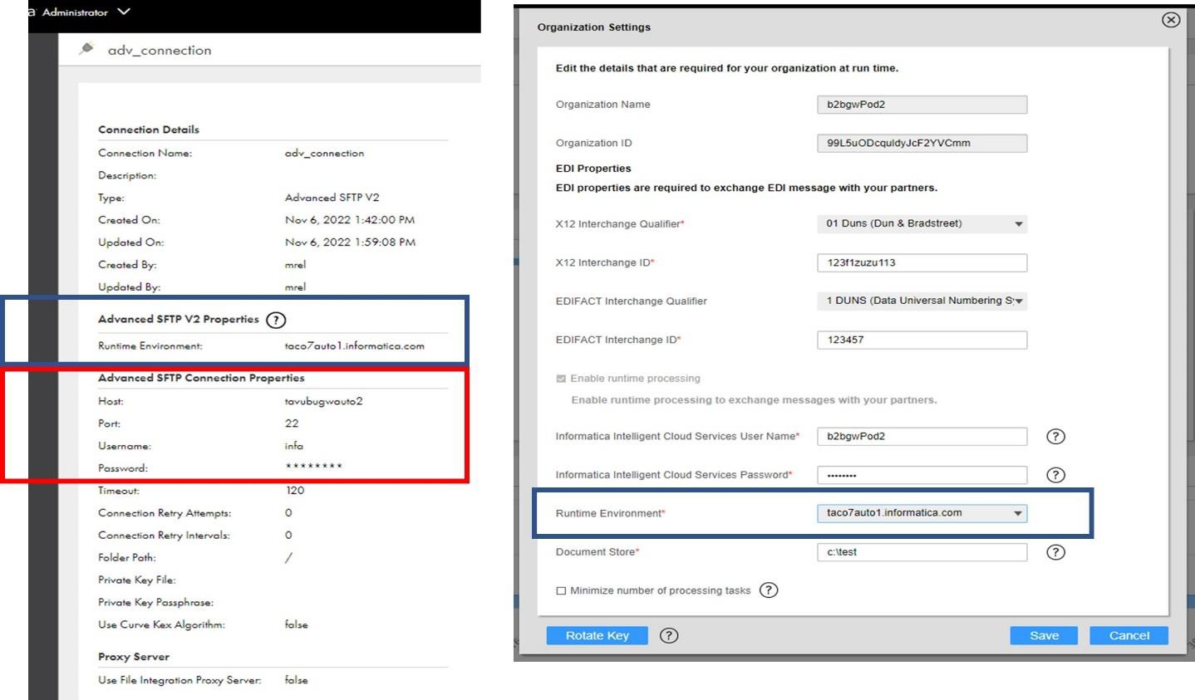
Task: Click the EDI Properties heading
Action: pyautogui.click(x=593, y=169)
